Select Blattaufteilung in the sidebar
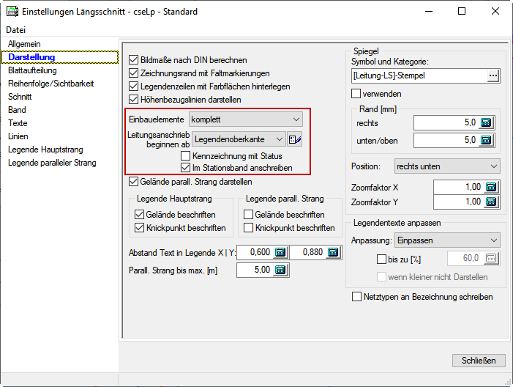 point(32,70)
